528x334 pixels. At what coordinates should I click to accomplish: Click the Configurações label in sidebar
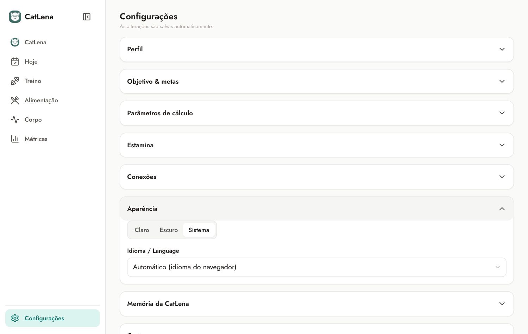[x=44, y=318]
